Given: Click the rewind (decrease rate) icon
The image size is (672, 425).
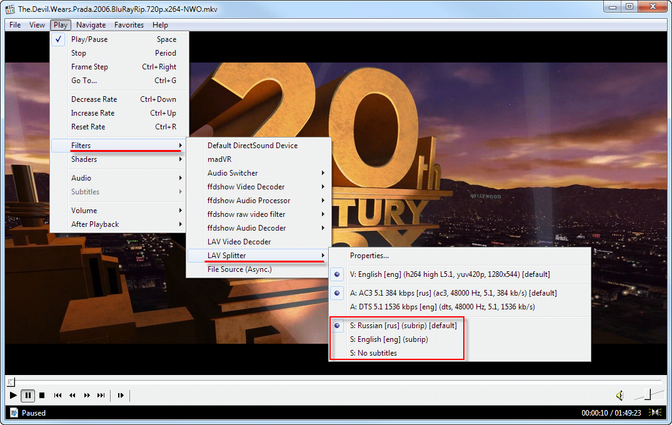Looking at the screenshot, I should 72,395.
